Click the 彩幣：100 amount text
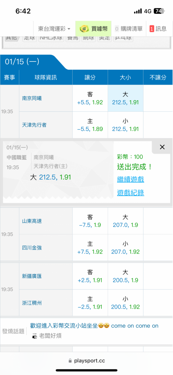Screen dimensions: 173x375 click(130, 157)
